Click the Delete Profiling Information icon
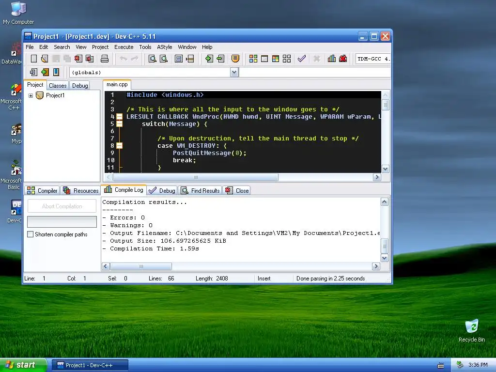This screenshot has width=496, height=372. coord(343,59)
